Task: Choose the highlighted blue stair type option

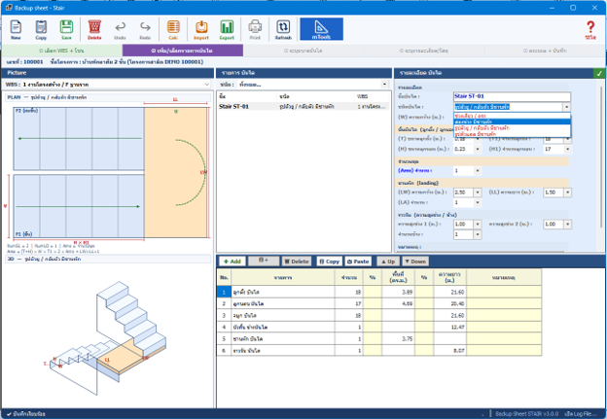Action: 512,122
